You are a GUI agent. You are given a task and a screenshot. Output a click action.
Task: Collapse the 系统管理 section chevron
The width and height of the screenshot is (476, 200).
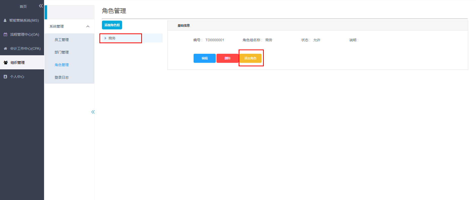click(88, 26)
